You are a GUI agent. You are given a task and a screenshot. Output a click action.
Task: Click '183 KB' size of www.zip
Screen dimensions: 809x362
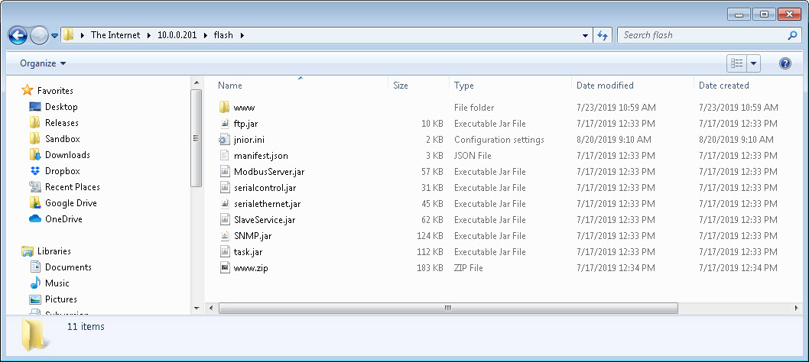430,268
